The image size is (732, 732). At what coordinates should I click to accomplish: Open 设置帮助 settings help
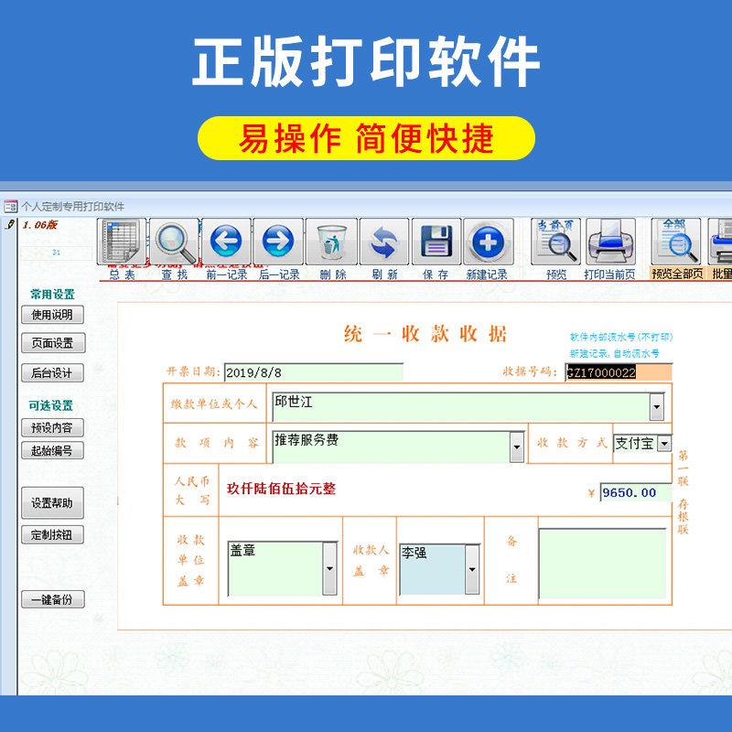(52, 502)
